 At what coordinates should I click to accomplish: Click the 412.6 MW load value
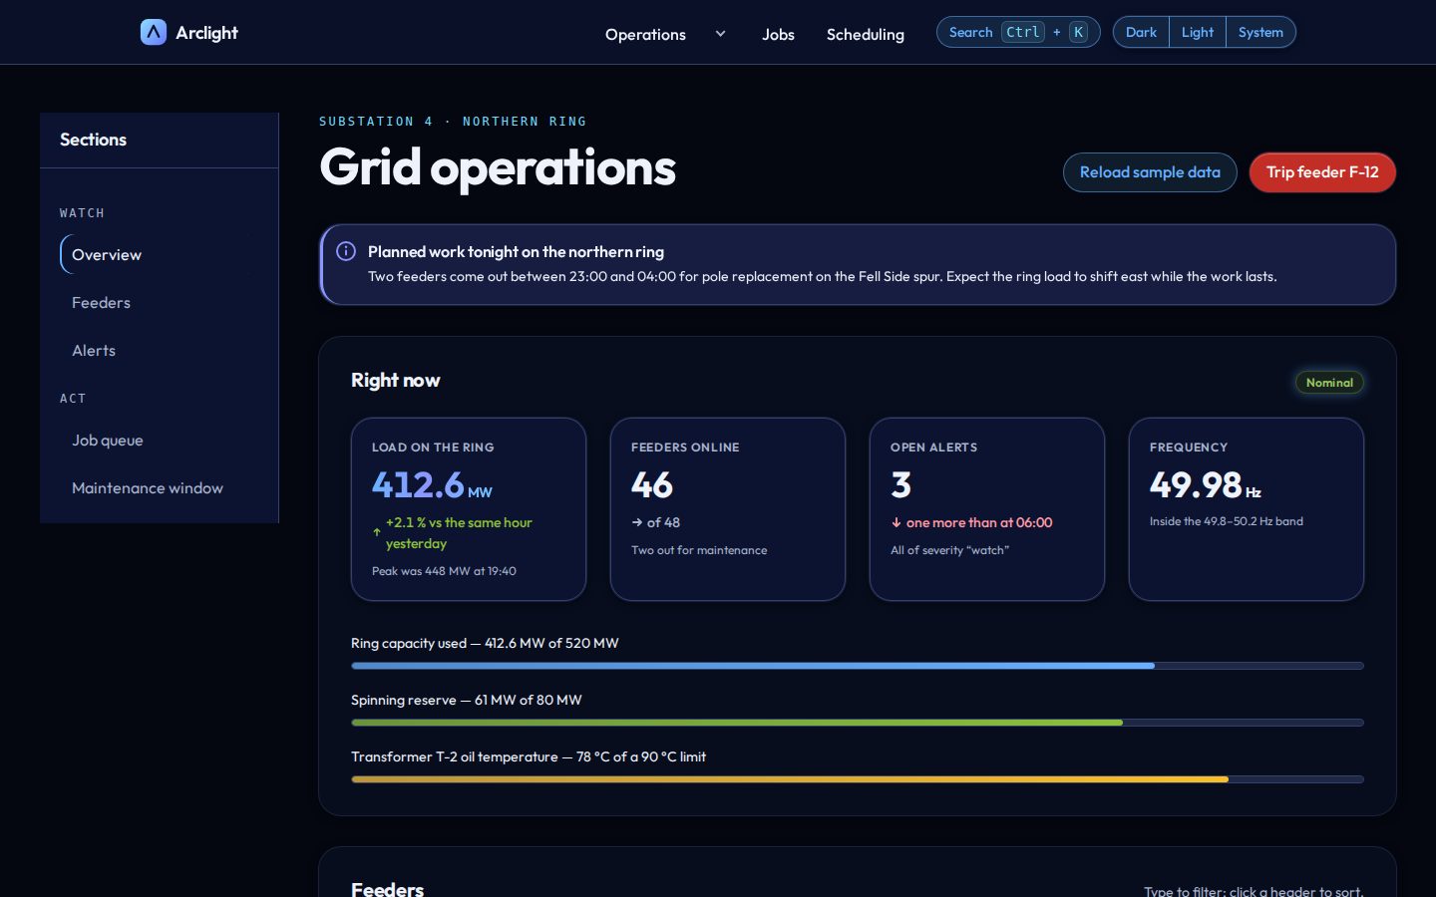pos(432,485)
